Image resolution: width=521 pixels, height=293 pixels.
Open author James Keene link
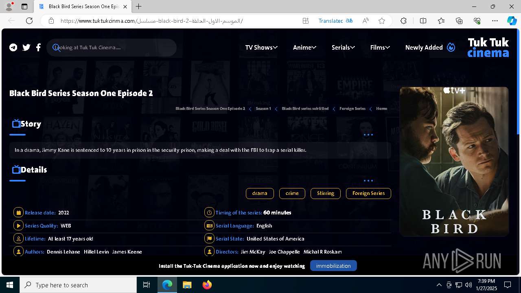[127, 252]
